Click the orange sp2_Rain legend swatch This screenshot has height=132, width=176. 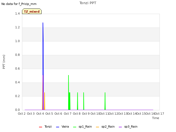98,127
